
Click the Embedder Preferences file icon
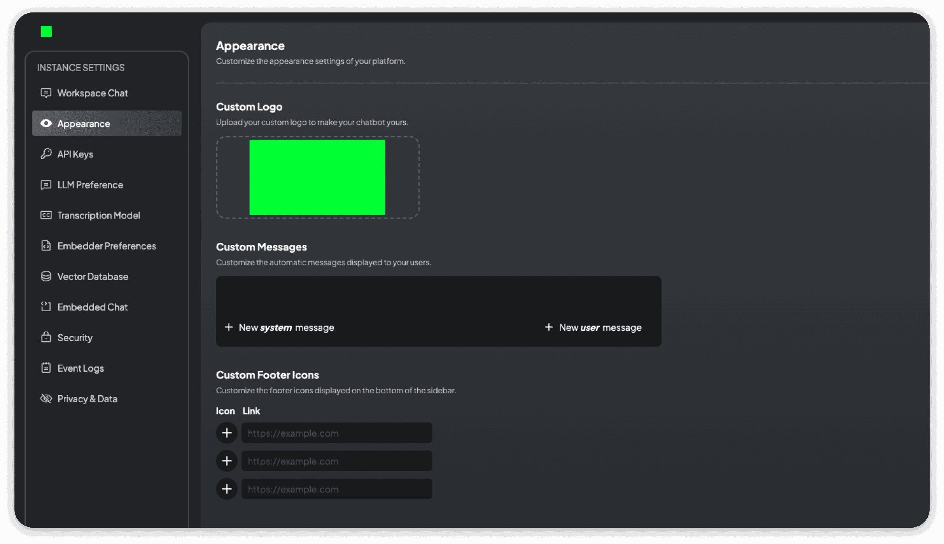click(x=46, y=245)
